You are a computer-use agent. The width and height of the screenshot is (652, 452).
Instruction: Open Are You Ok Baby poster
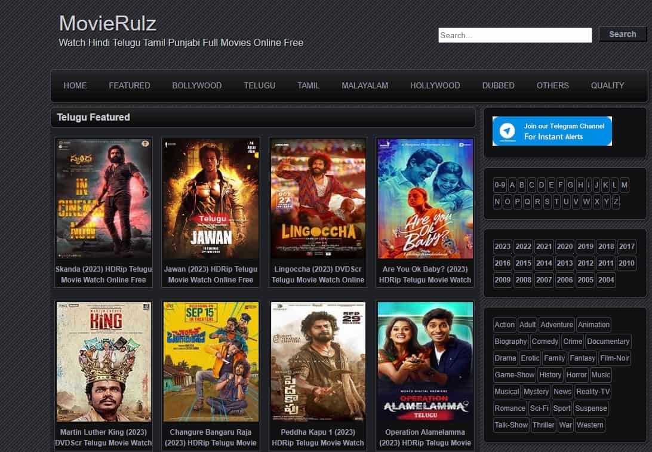pos(425,198)
